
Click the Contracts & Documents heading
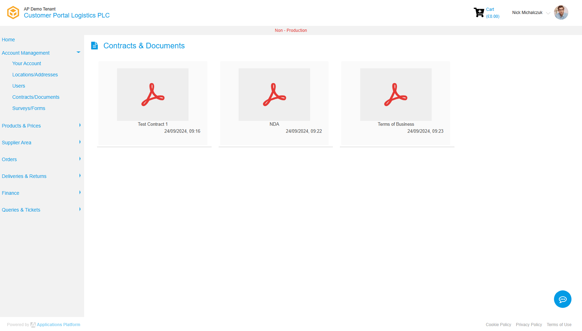coord(144,46)
